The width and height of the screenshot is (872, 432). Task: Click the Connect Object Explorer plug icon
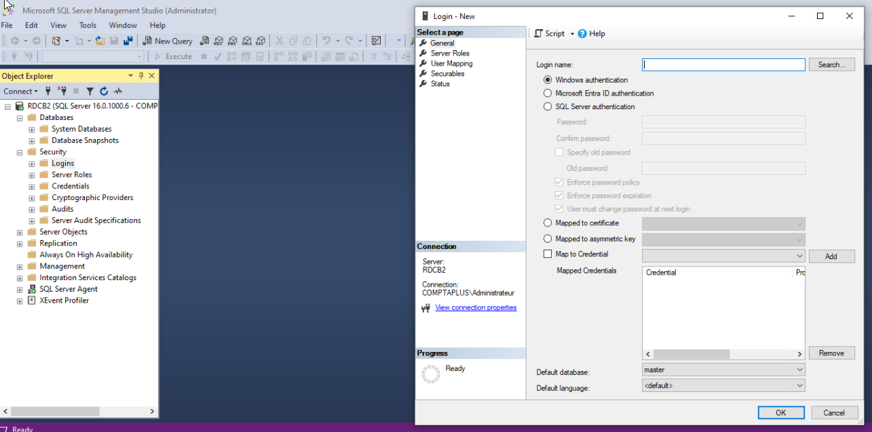coord(48,91)
